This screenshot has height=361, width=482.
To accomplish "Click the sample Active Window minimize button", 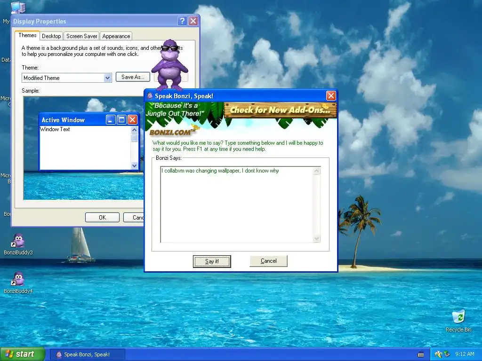I will coord(111,120).
